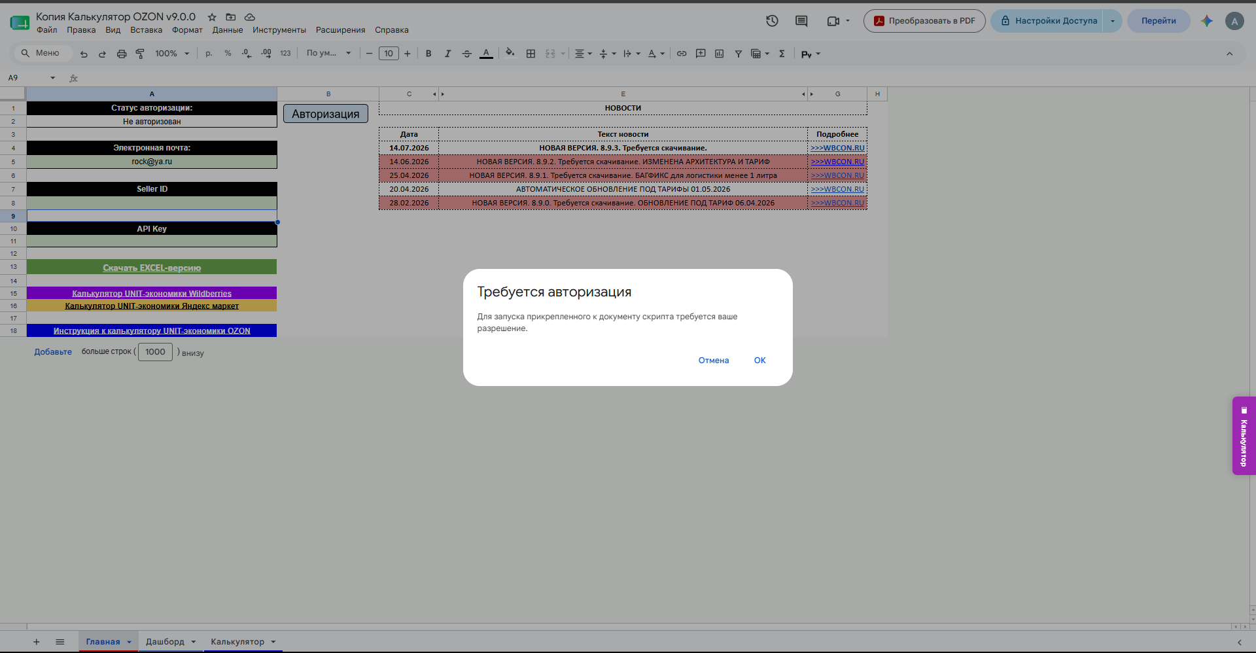This screenshot has width=1256, height=653.
Task: Print the spreadsheet using the printer icon
Action: pos(121,54)
